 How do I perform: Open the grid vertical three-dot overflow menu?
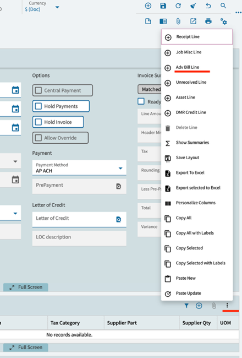[227, 305]
